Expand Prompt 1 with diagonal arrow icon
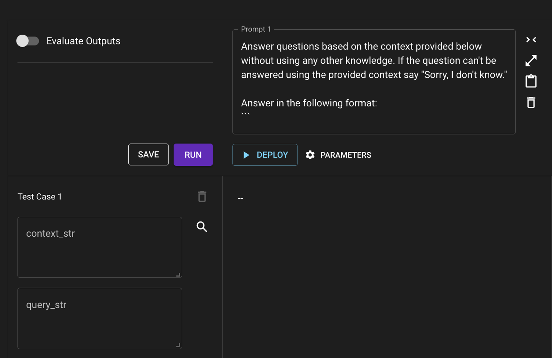 point(531,61)
